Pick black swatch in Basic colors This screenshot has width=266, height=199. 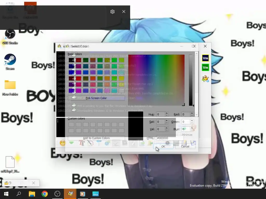point(71,60)
